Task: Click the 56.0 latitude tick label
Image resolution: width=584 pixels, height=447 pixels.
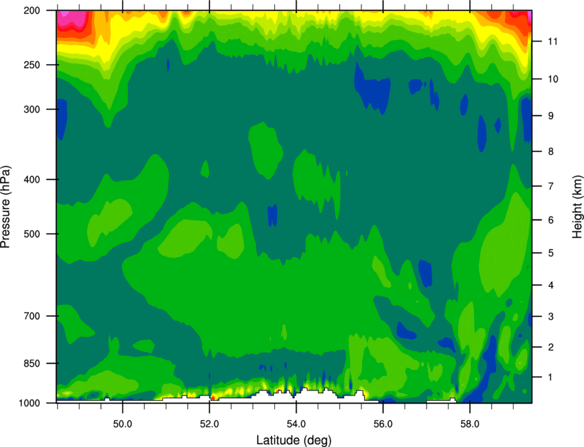Action: pos(383,424)
